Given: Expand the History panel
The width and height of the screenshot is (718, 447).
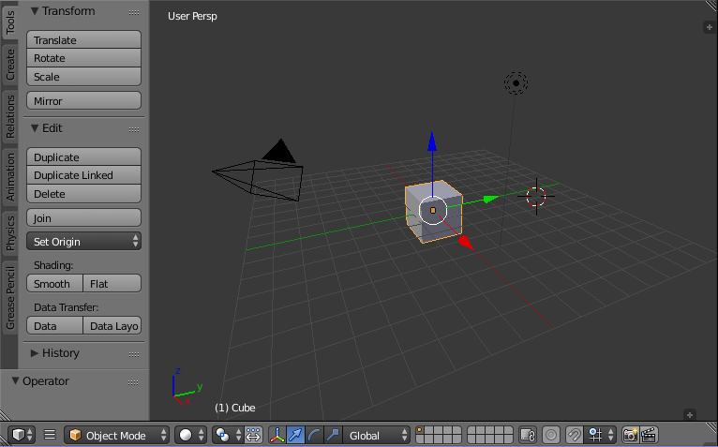Looking at the screenshot, I should (35, 353).
